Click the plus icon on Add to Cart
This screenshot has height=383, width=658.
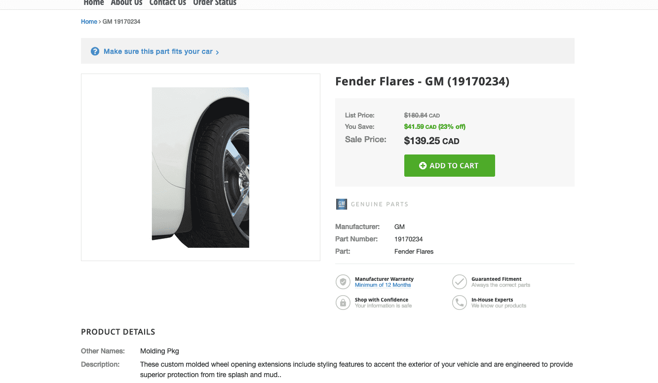click(x=423, y=166)
